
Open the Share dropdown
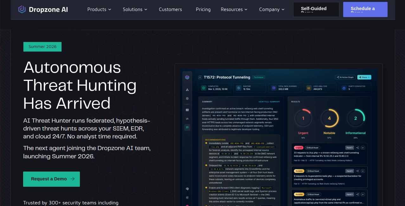364,77
